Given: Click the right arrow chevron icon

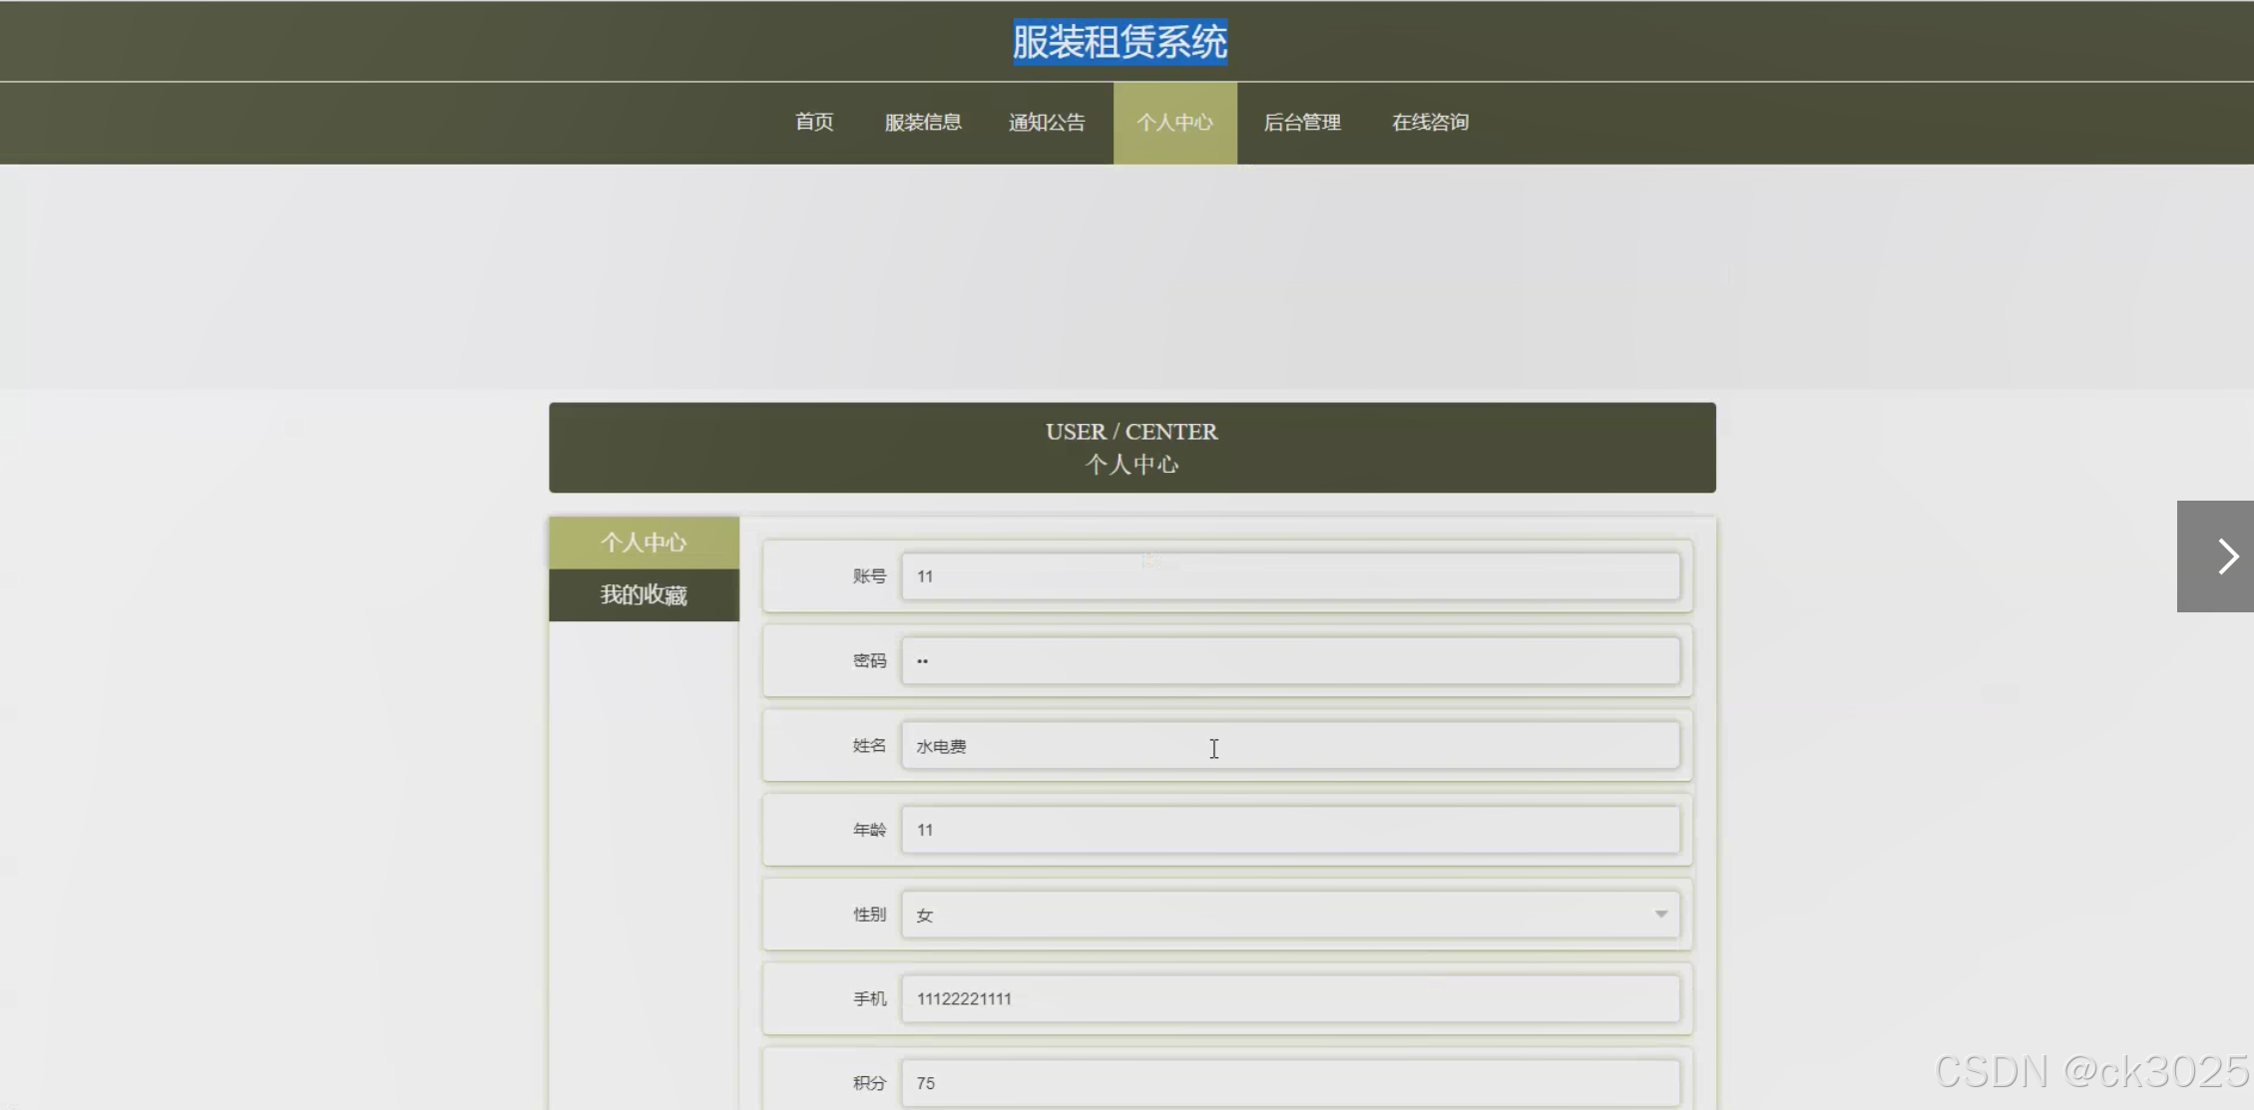Looking at the screenshot, I should point(2226,556).
